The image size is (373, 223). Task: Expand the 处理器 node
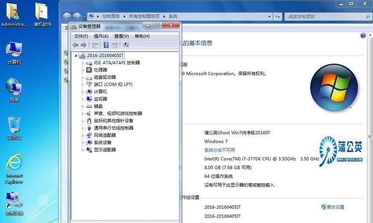coord(83,70)
